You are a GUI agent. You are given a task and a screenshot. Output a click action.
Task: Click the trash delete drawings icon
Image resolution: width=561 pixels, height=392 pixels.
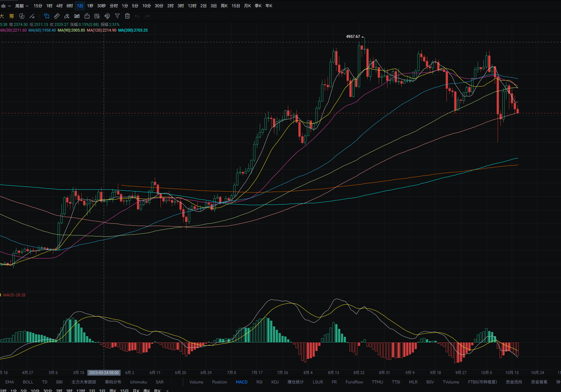pos(127,16)
